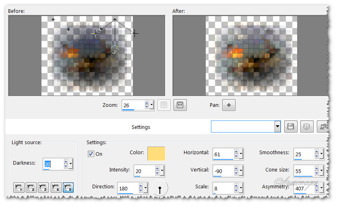Viewport: 337px width, 206px height.
Task: Click the randomize parameters dice icon
Action: [x=306, y=126]
